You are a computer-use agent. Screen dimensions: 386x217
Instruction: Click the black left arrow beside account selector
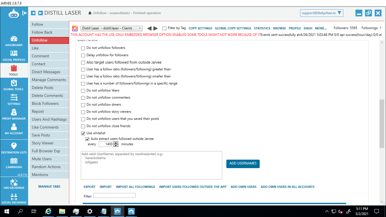tap(149, 28)
